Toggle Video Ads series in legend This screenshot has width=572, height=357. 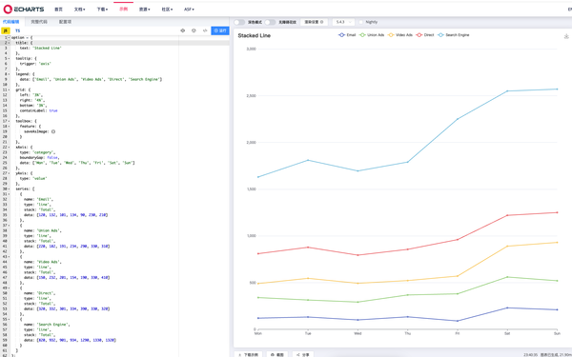(x=400, y=35)
